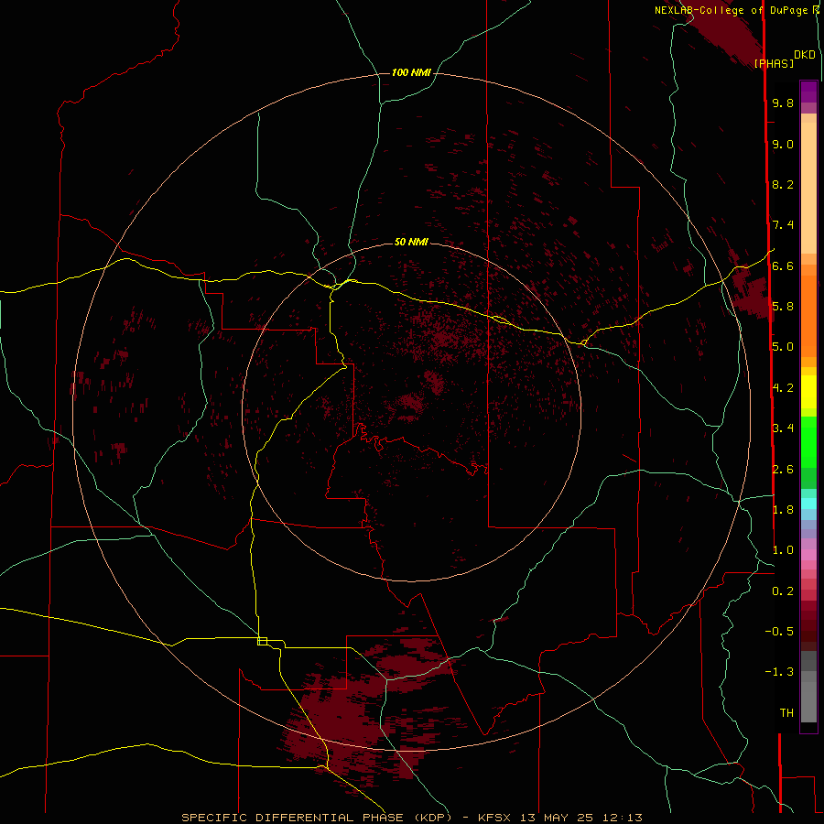Click the 13 MAY 25 date text

557,818
